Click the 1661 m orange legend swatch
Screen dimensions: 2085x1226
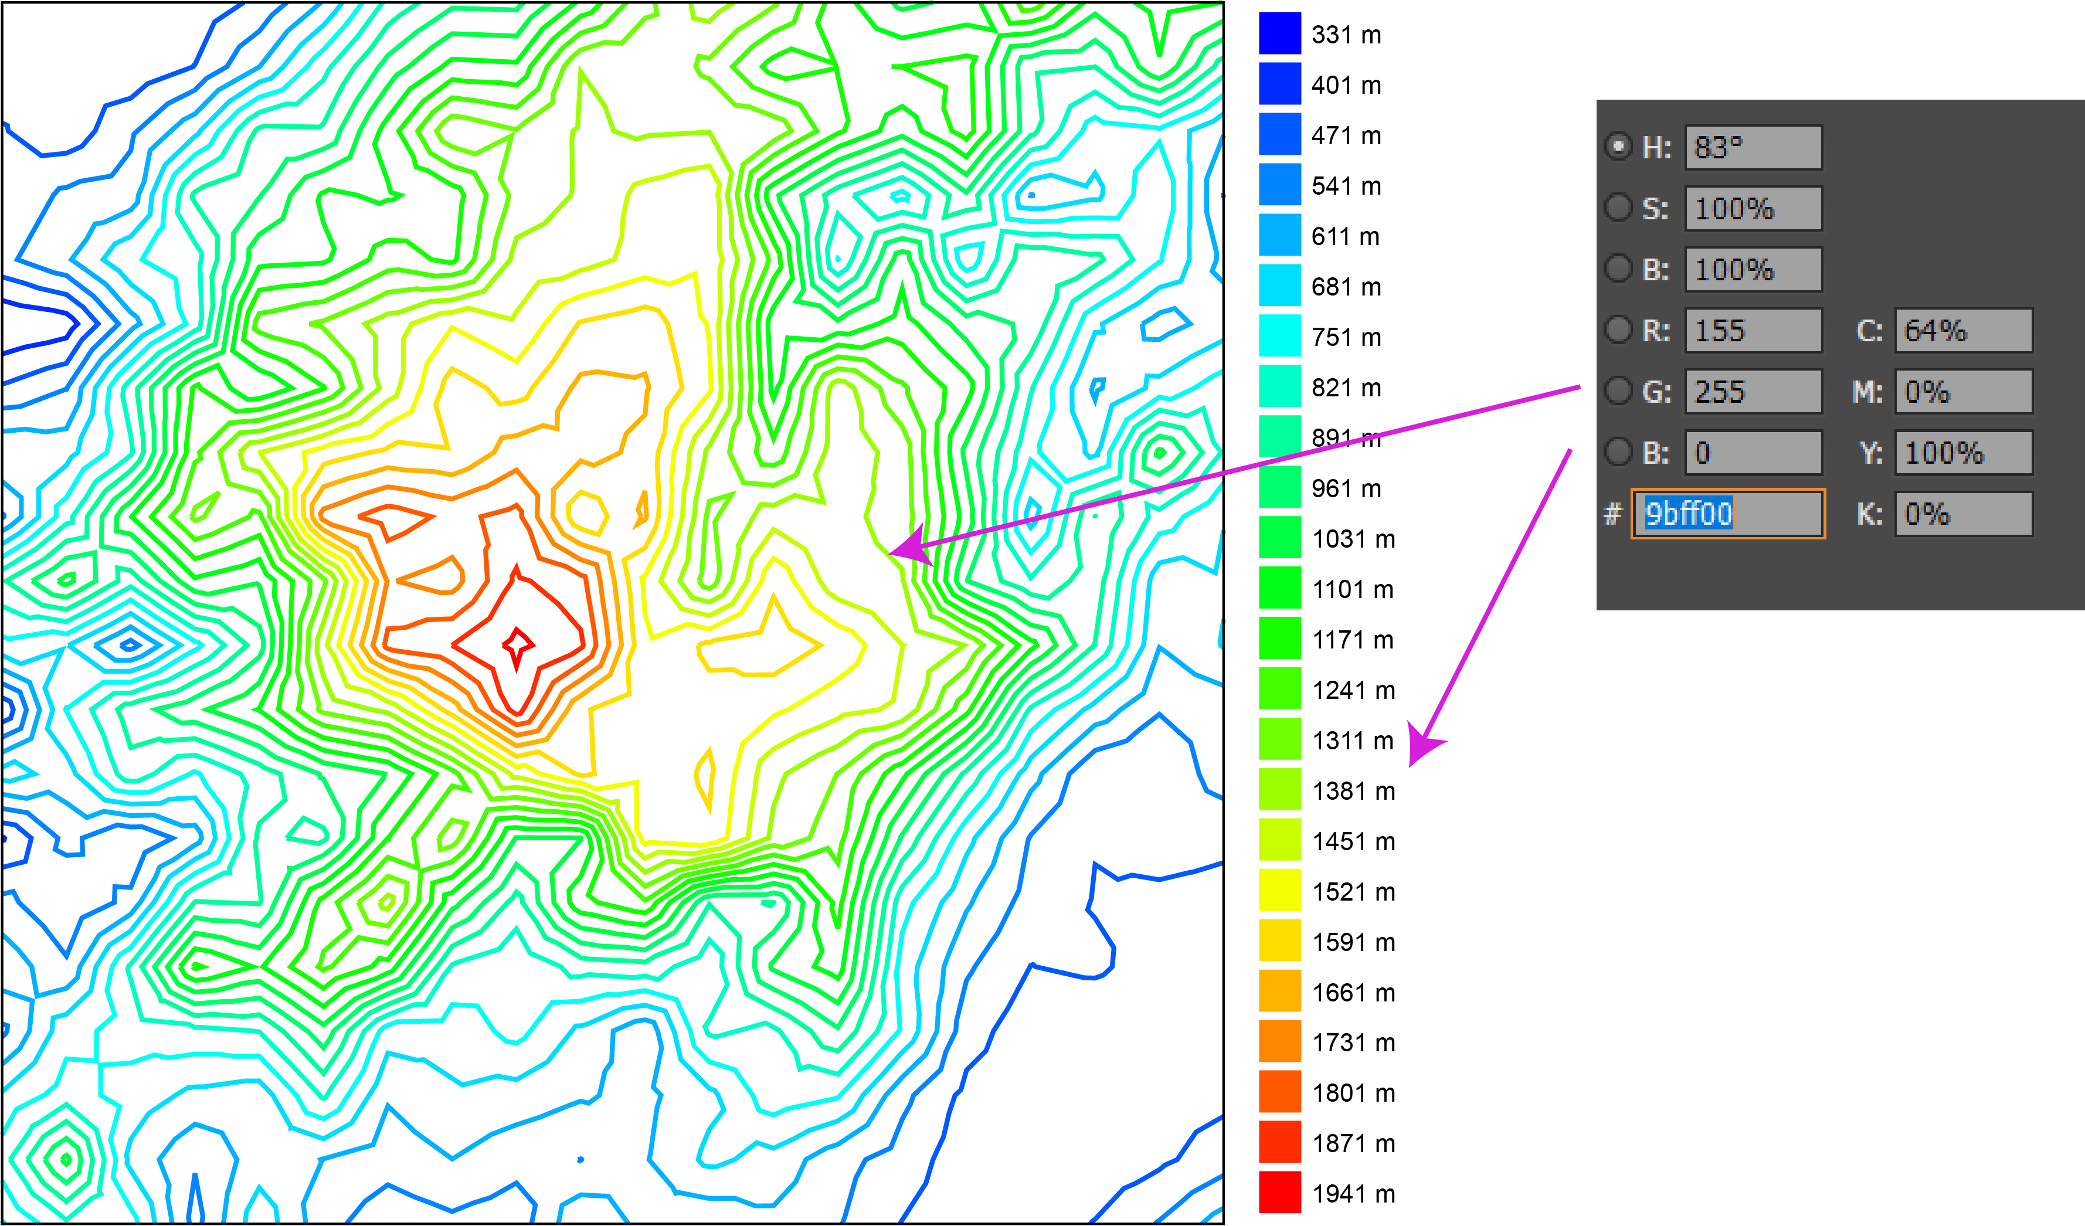(1280, 991)
